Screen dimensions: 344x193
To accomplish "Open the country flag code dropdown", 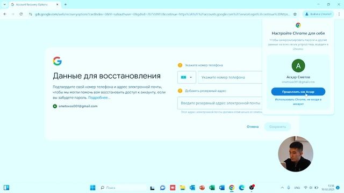I will pos(187,77).
